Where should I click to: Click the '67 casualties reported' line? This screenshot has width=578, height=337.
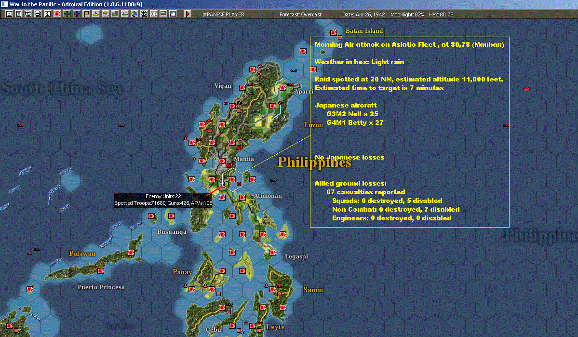click(366, 192)
